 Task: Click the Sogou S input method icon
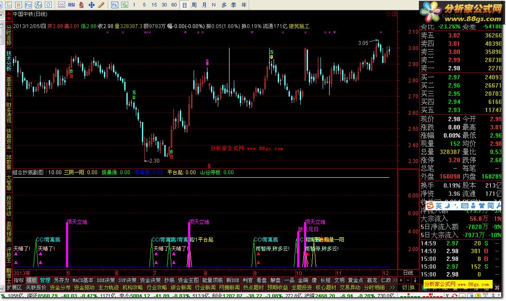pyautogui.click(x=430, y=206)
